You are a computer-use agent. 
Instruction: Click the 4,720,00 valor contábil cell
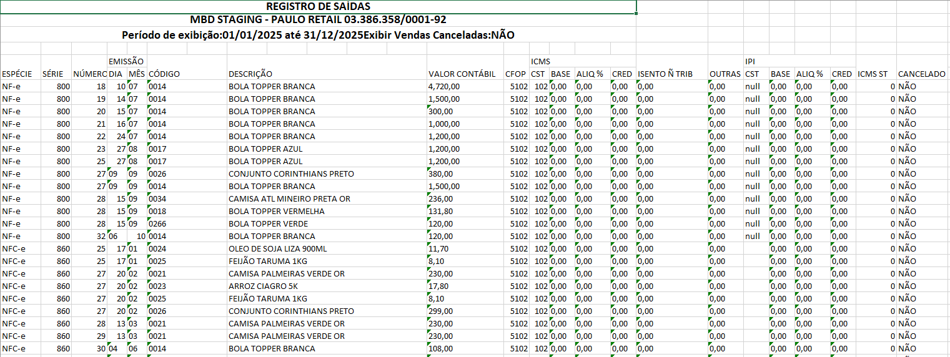coord(444,86)
